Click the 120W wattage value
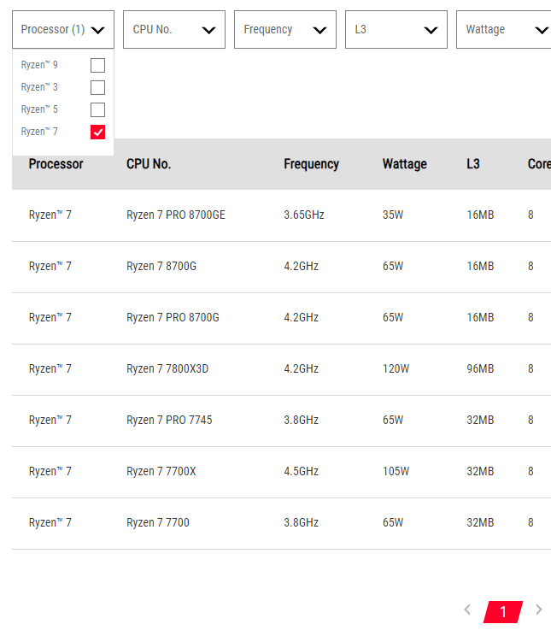The width and height of the screenshot is (551, 630). 396,368
